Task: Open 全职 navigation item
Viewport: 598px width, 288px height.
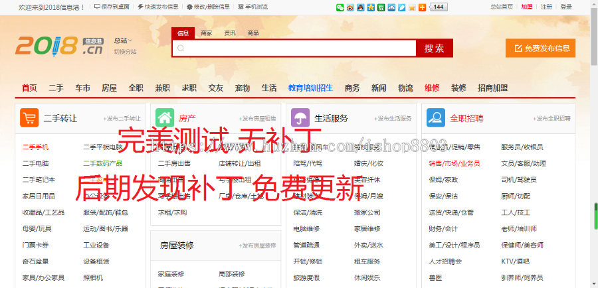Action: pyautogui.click(x=136, y=88)
